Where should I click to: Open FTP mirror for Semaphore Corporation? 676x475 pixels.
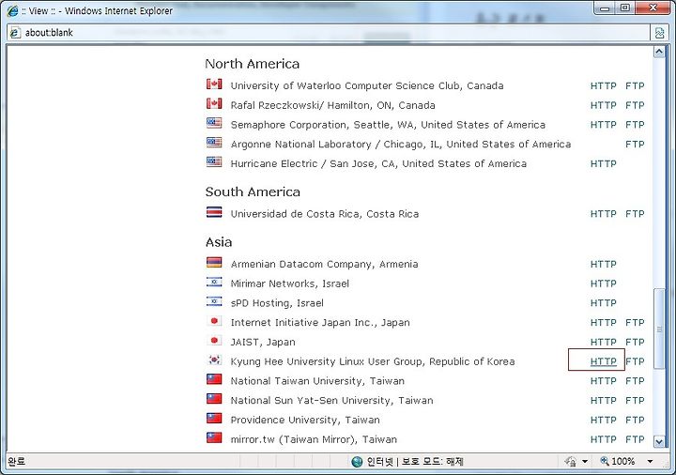pos(635,125)
